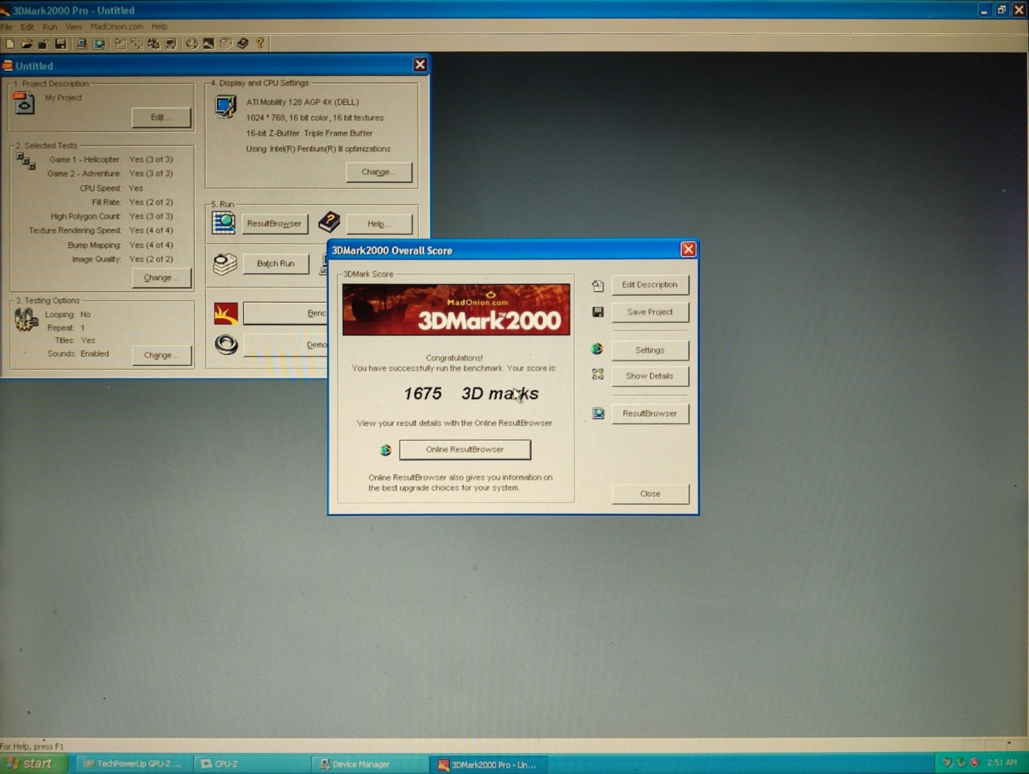1029x774 pixels.
Task: Click the Edit Description button in score dialog
Action: [x=650, y=285]
